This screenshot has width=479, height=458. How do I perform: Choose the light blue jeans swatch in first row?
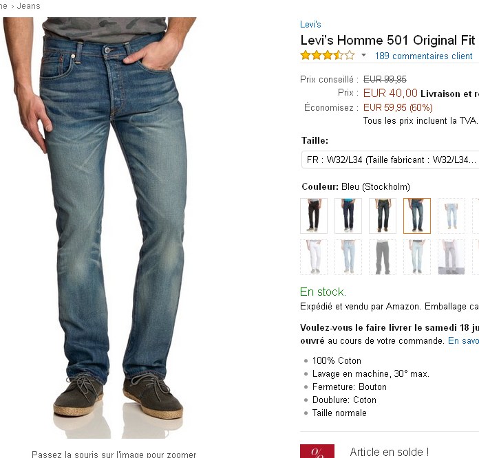pyautogui.click(x=451, y=216)
